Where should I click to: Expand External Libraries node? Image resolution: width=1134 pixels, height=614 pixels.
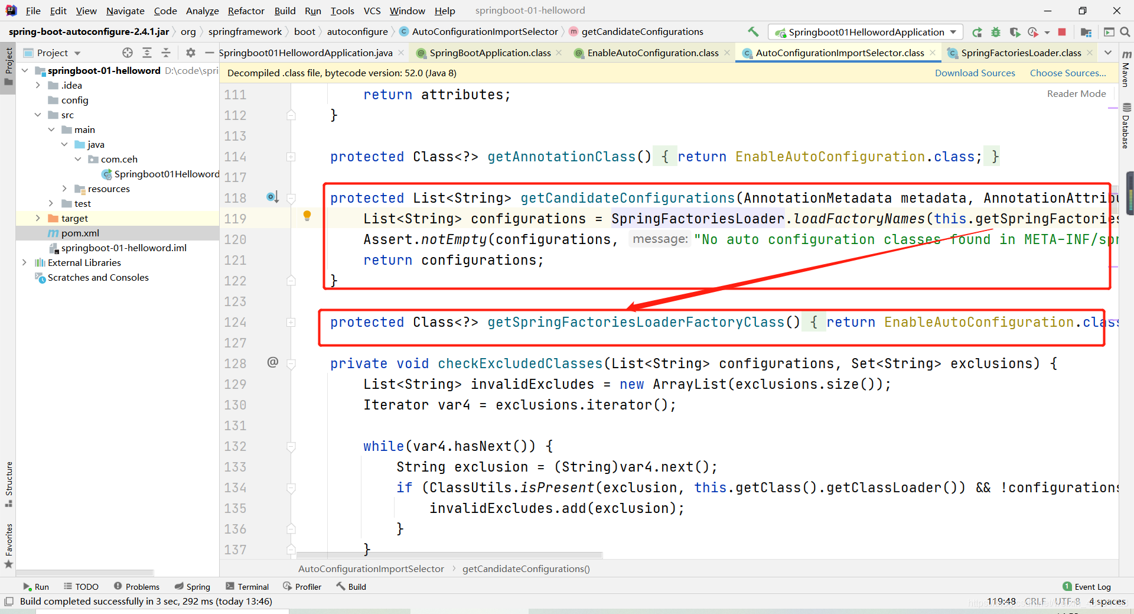tap(24, 262)
